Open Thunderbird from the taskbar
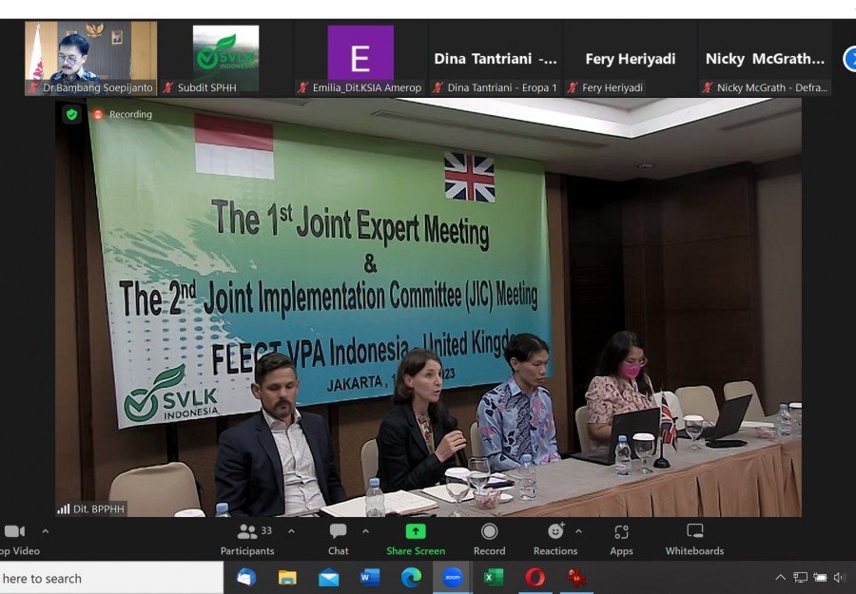 pyautogui.click(x=246, y=577)
